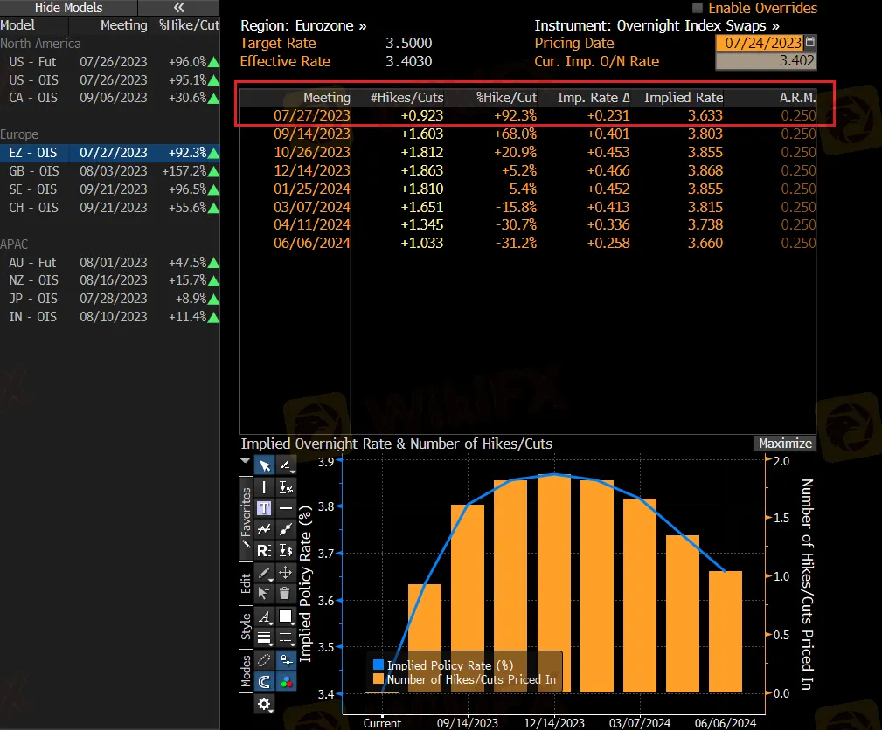Toggle the magnet snap mode
The height and width of the screenshot is (730, 882).
(x=264, y=681)
